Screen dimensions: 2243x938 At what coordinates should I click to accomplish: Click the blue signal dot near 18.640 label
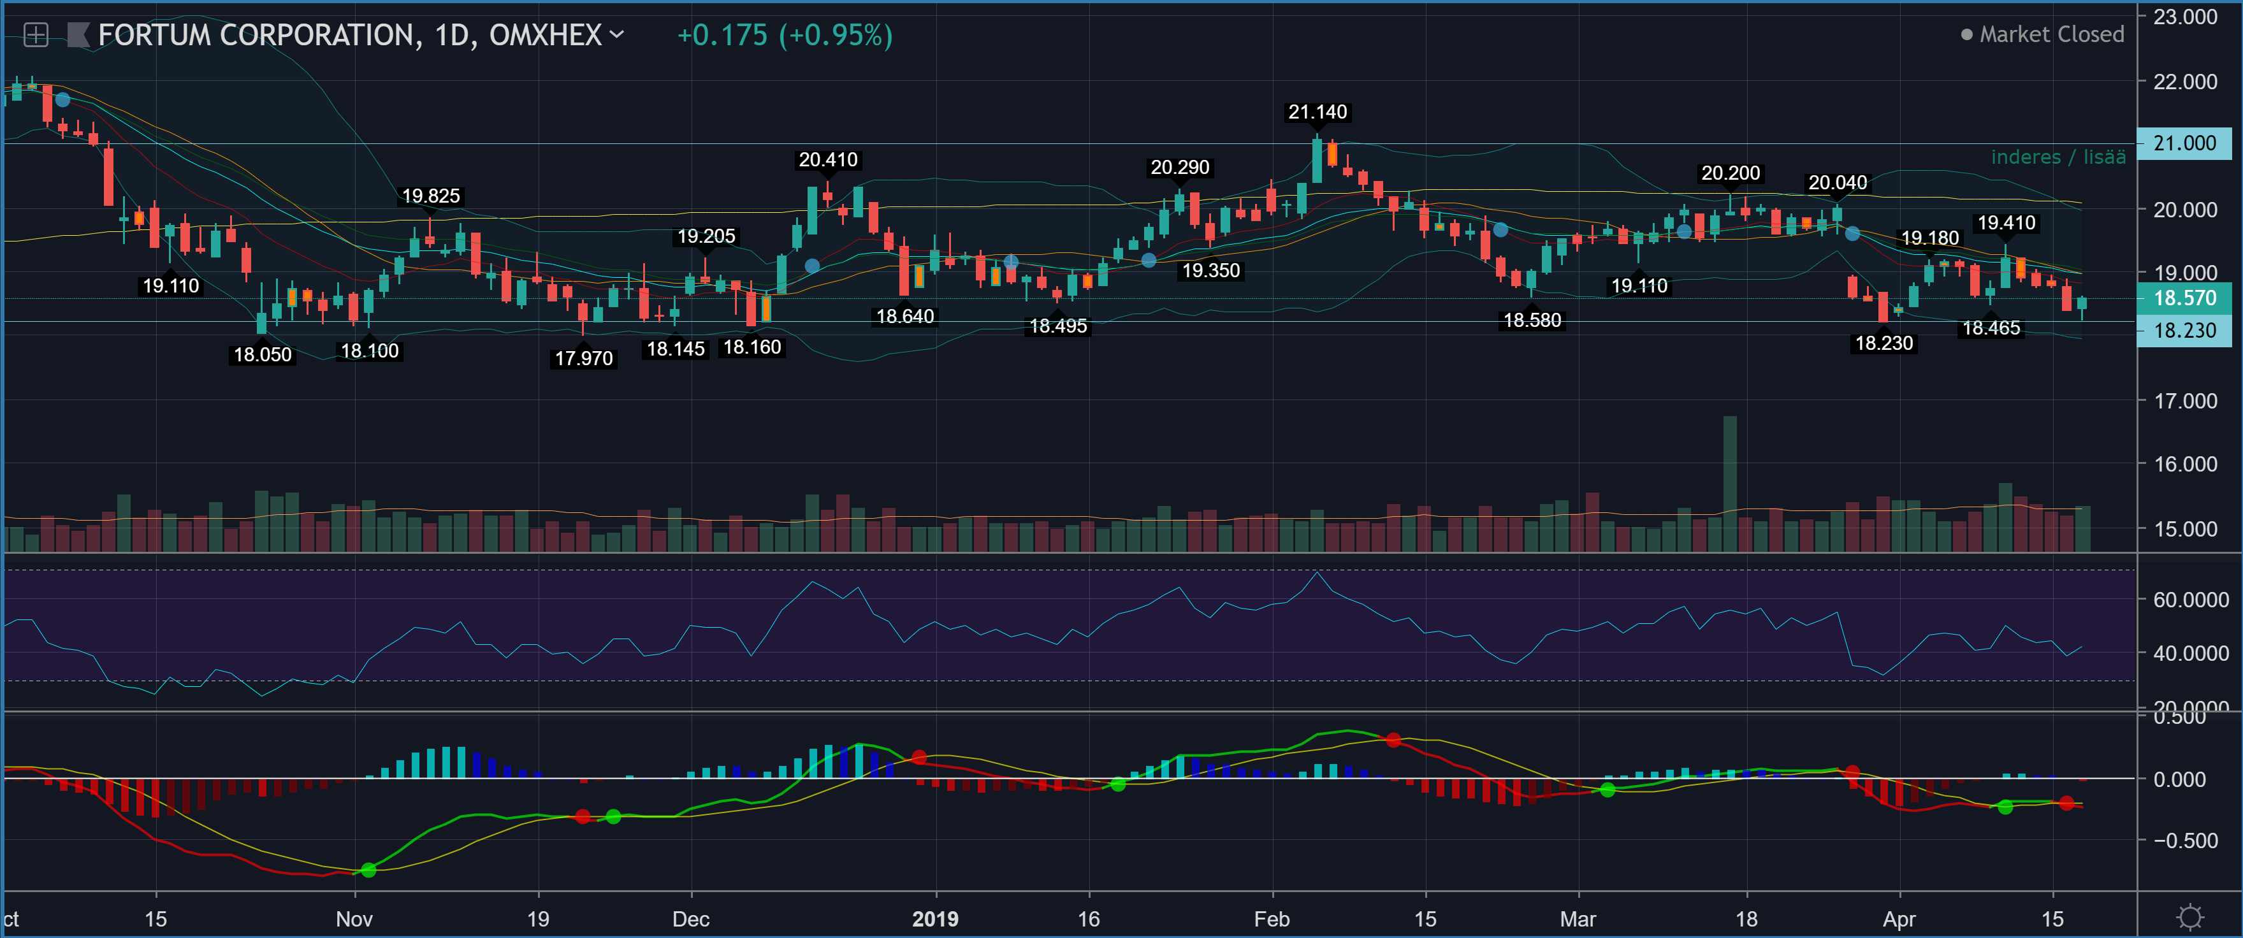point(811,266)
